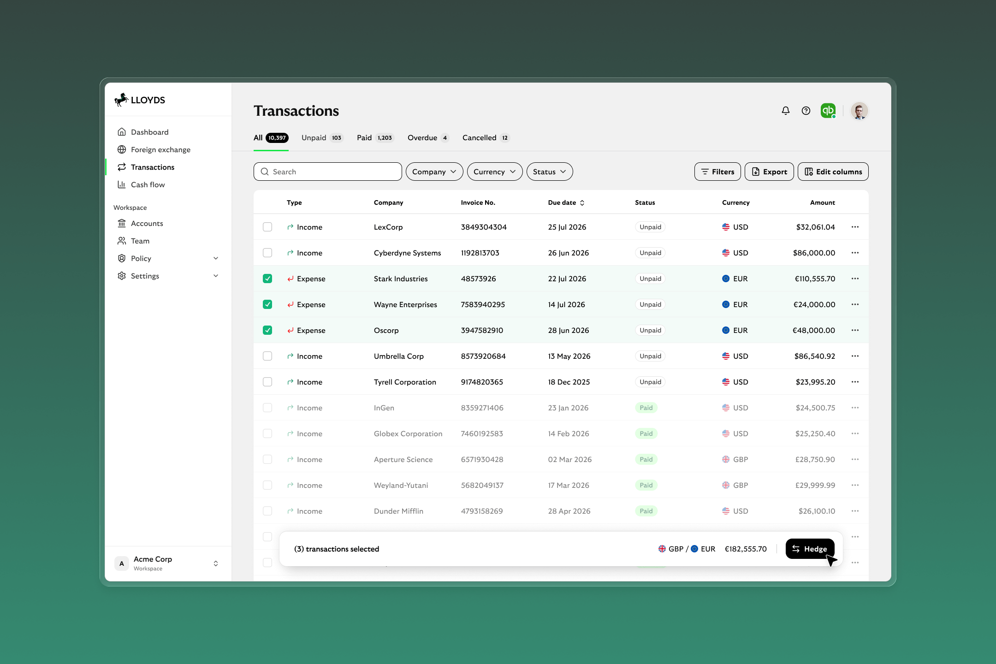Click the Export button

[x=769, y=172]
